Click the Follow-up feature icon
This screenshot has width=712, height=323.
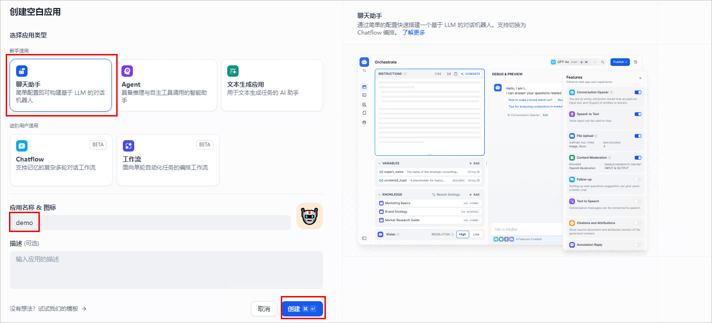(x=572, y=179)
